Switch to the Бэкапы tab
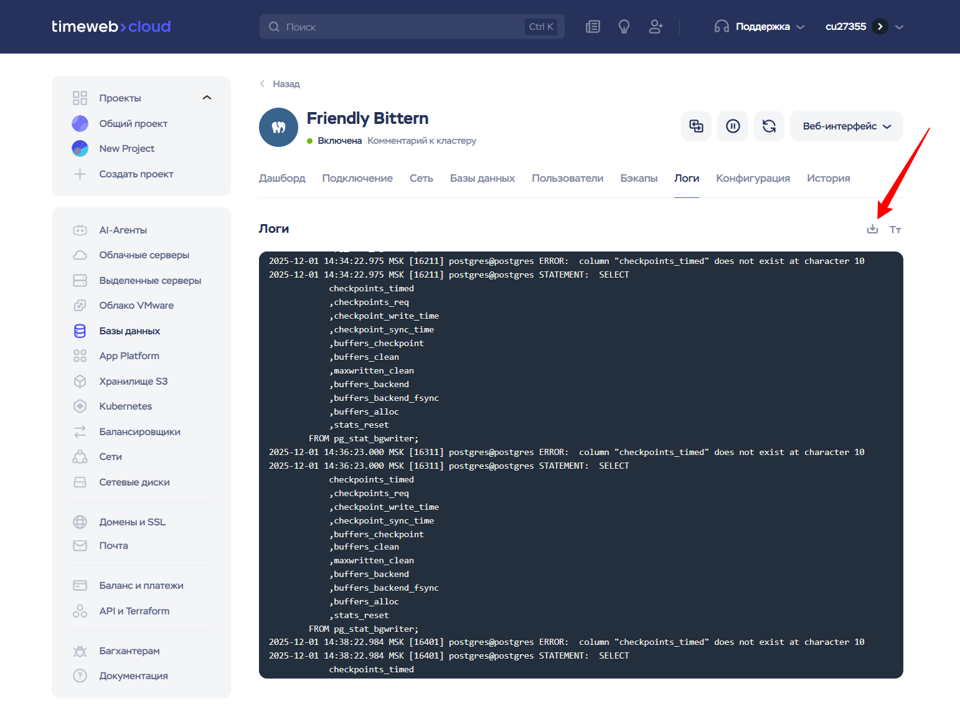Screen dimensions: 960x719 tap(639, 179)
